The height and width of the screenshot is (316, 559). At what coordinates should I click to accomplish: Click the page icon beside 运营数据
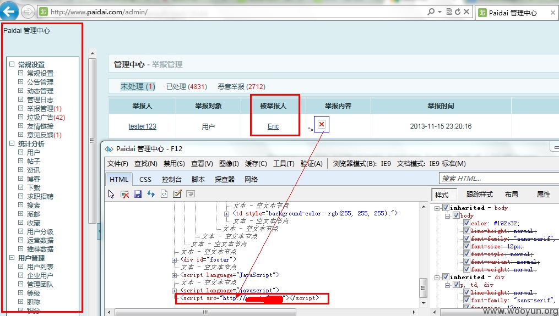(x=21, y=240)
